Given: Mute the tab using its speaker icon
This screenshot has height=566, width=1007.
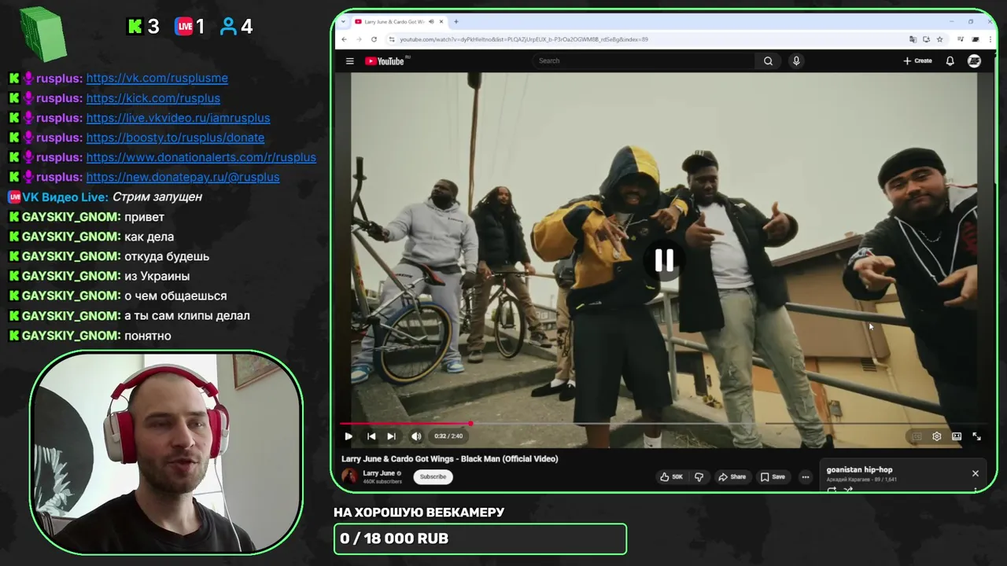Looking at the screenshot, I should point(432,21).
